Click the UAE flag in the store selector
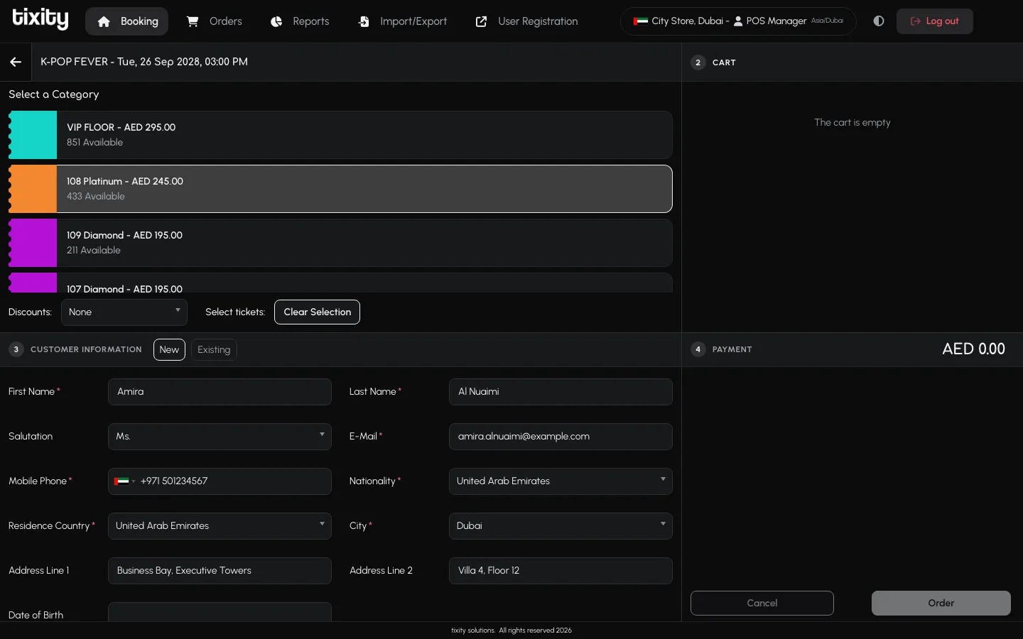This screenshot has width=1023, height=639. (641, 21)
